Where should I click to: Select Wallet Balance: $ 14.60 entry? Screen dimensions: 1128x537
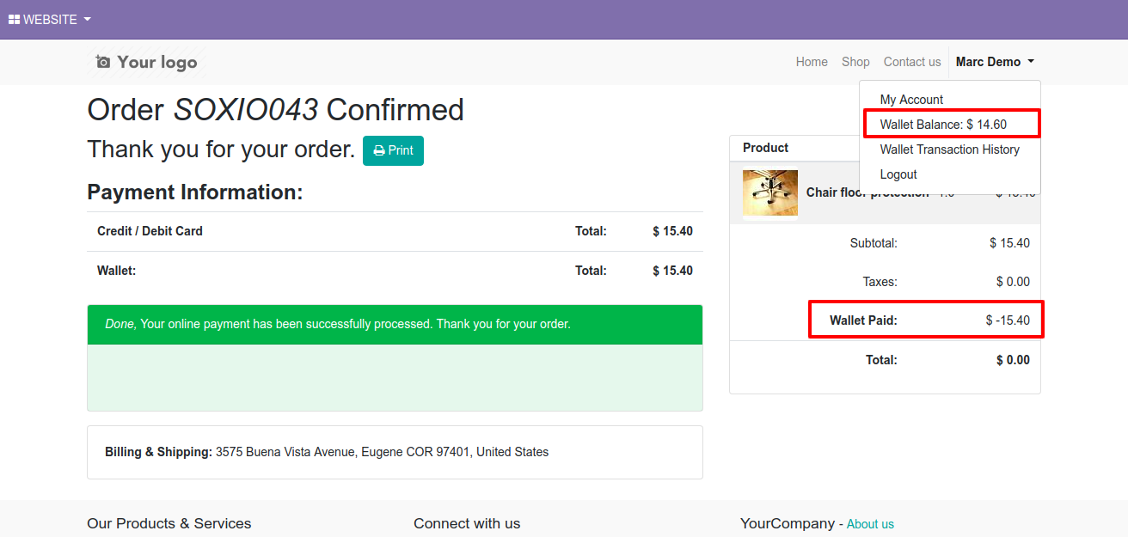(x=943, y=125)
